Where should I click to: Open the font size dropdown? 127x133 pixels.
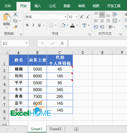tap(76, 17)
